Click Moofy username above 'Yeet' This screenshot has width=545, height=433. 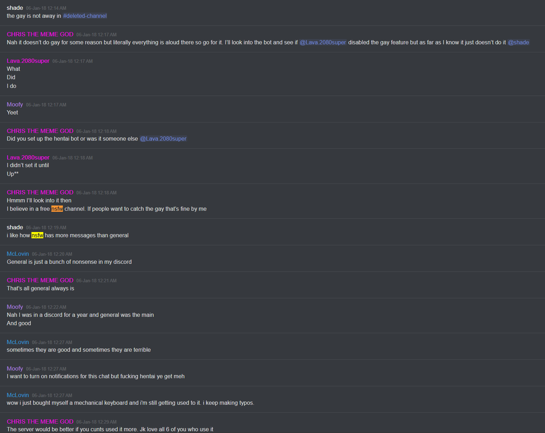(15, 105)
